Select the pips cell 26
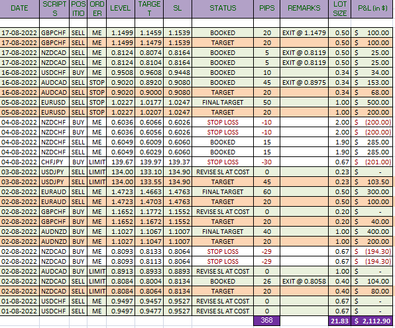The image size is (395, 328). [267, 282]
